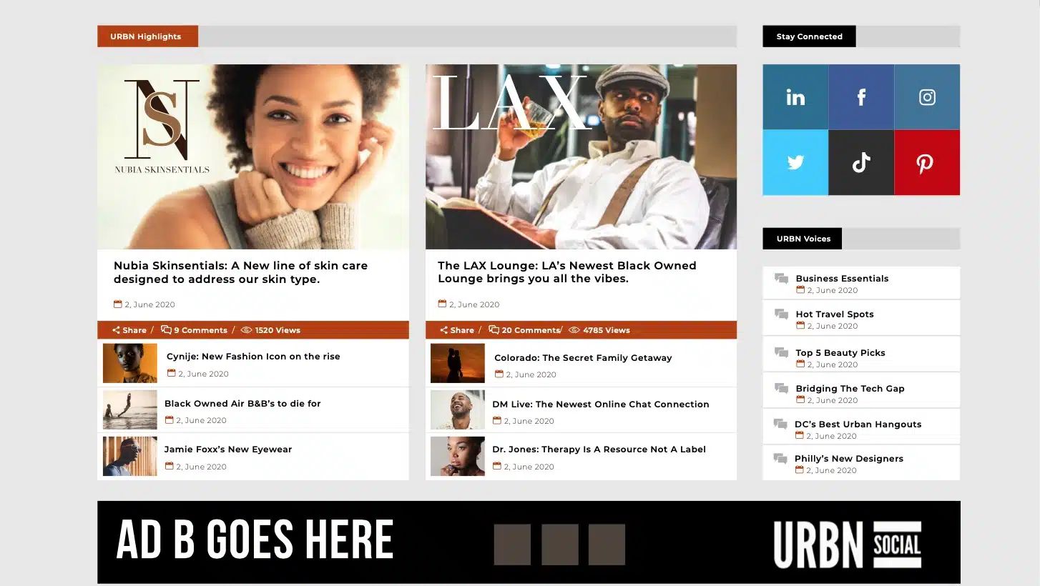Screen dimensions: 1040x586
Task: Open DM Live: The Newest Online Chat Connection
Action: (601, 404)
